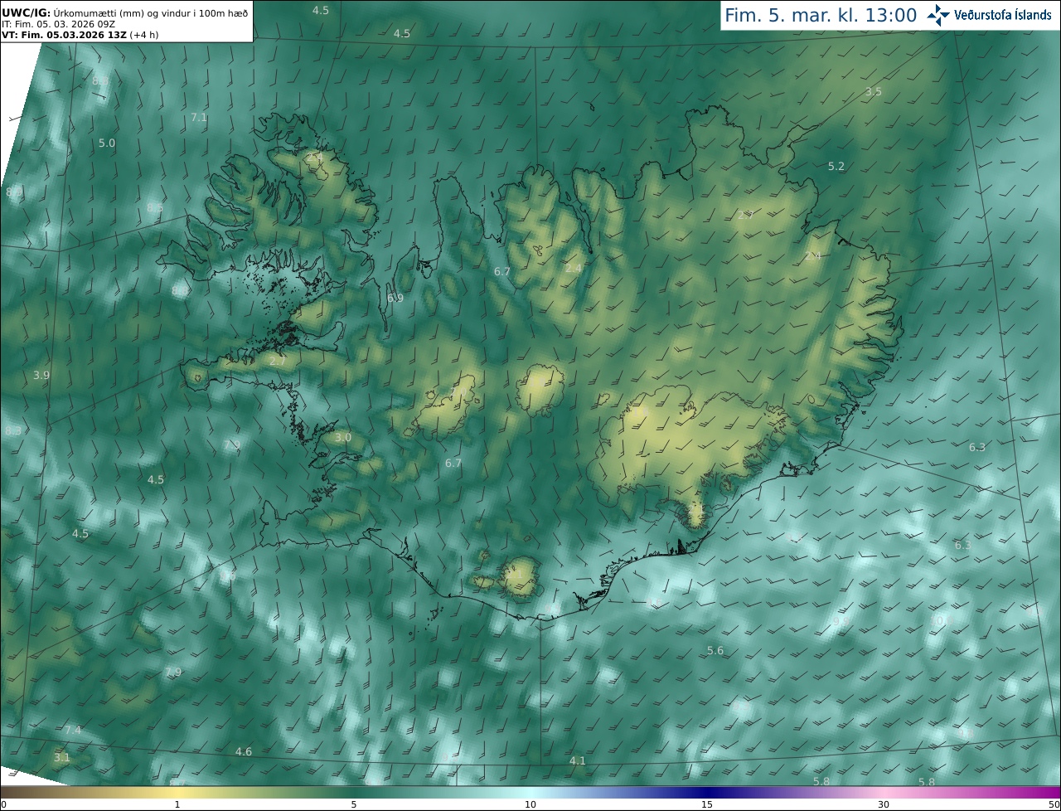This screenshot has width=1061, height=811.
Task: Click the map value '5.6'
Action: coord(715,651)
